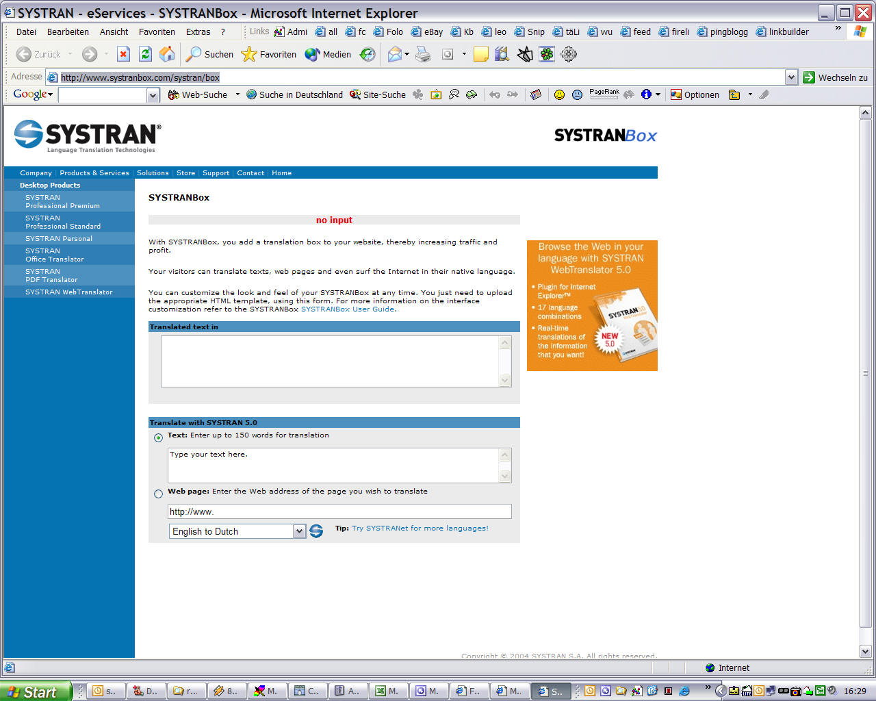Click the page's vertical scrollbar down arrow
The width and height of the screenshot is (876, 701).
[x=865, y=652]
